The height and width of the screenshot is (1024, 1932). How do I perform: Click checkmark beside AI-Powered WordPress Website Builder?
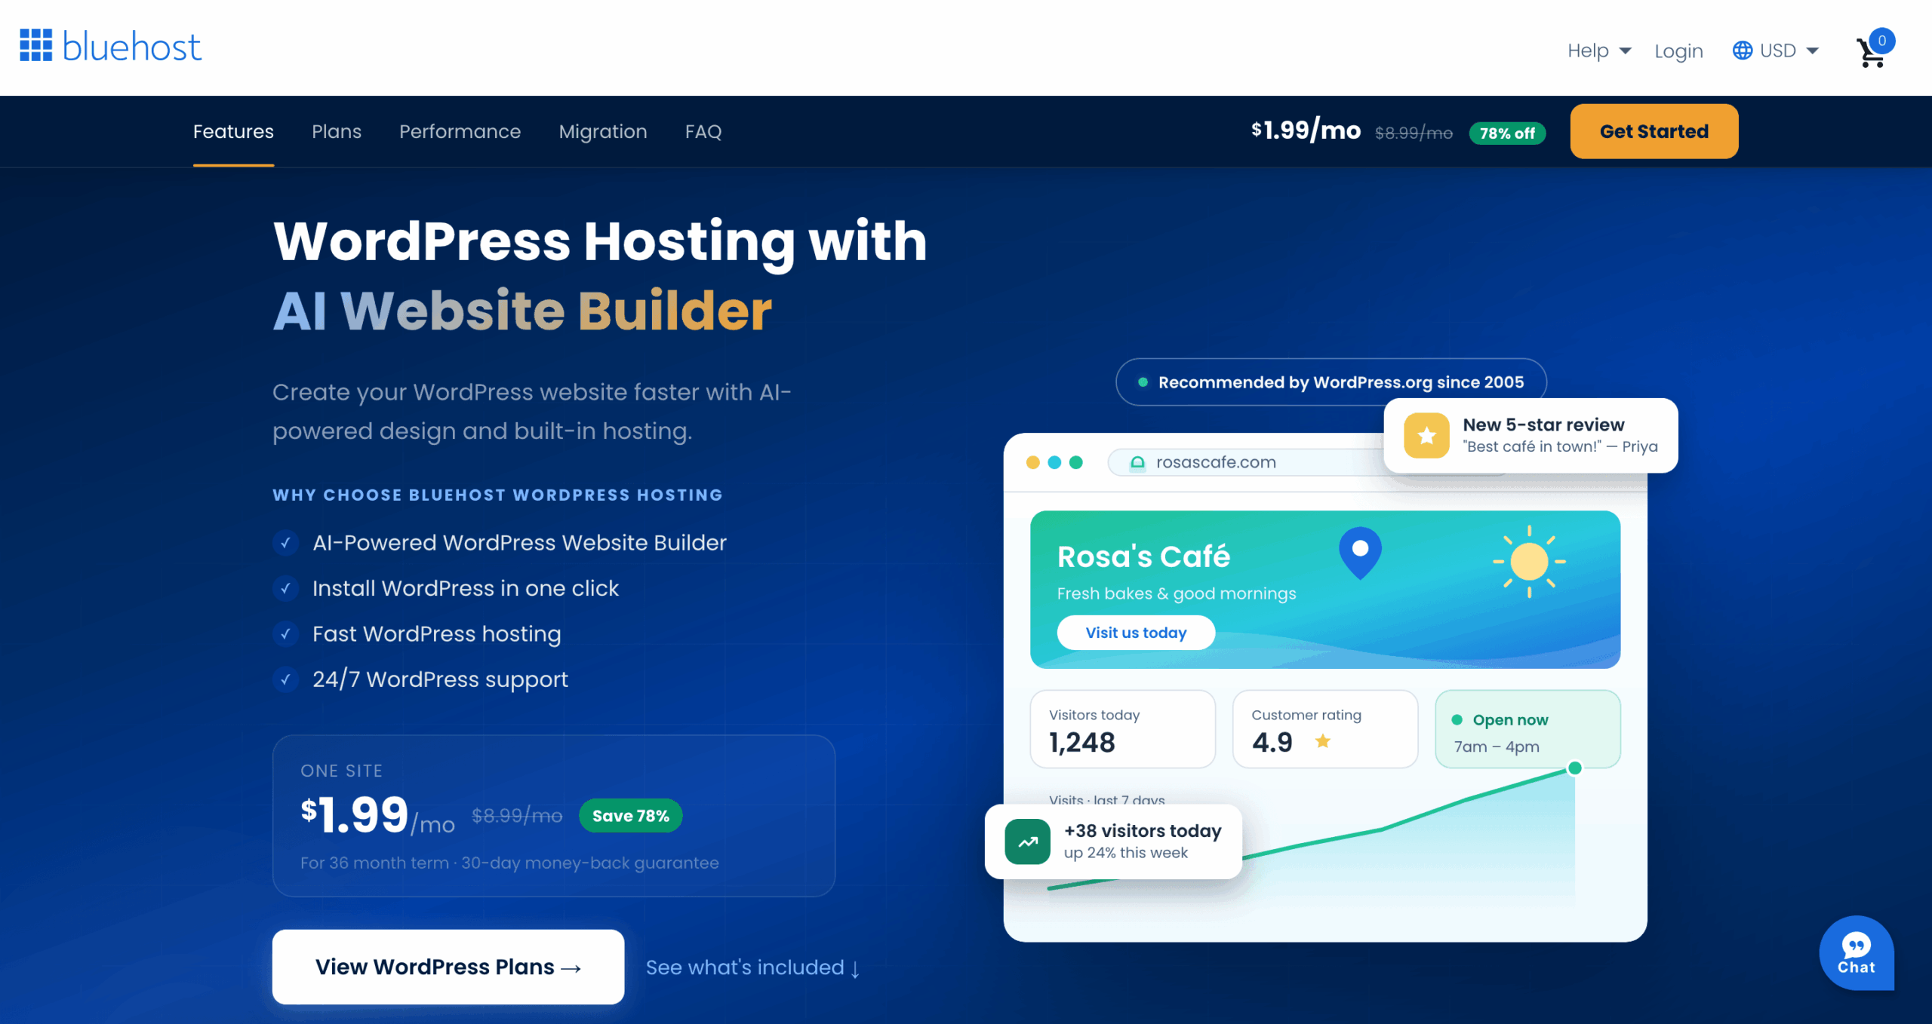pyautogui.click(x=285, y=543)
